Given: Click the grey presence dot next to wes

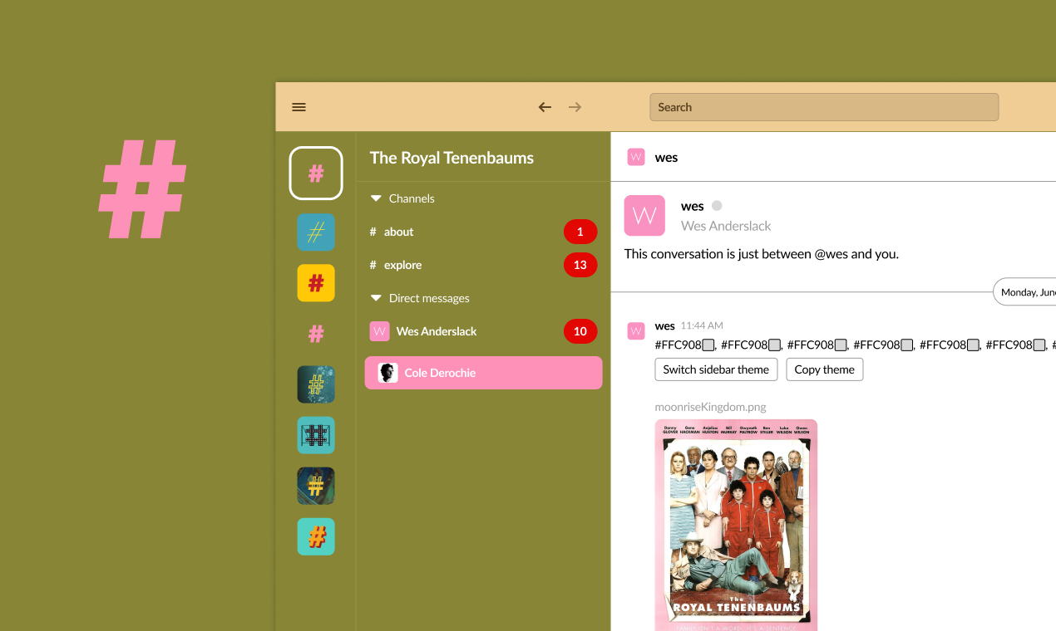Looking at the screenshot, I should [717, 206].
